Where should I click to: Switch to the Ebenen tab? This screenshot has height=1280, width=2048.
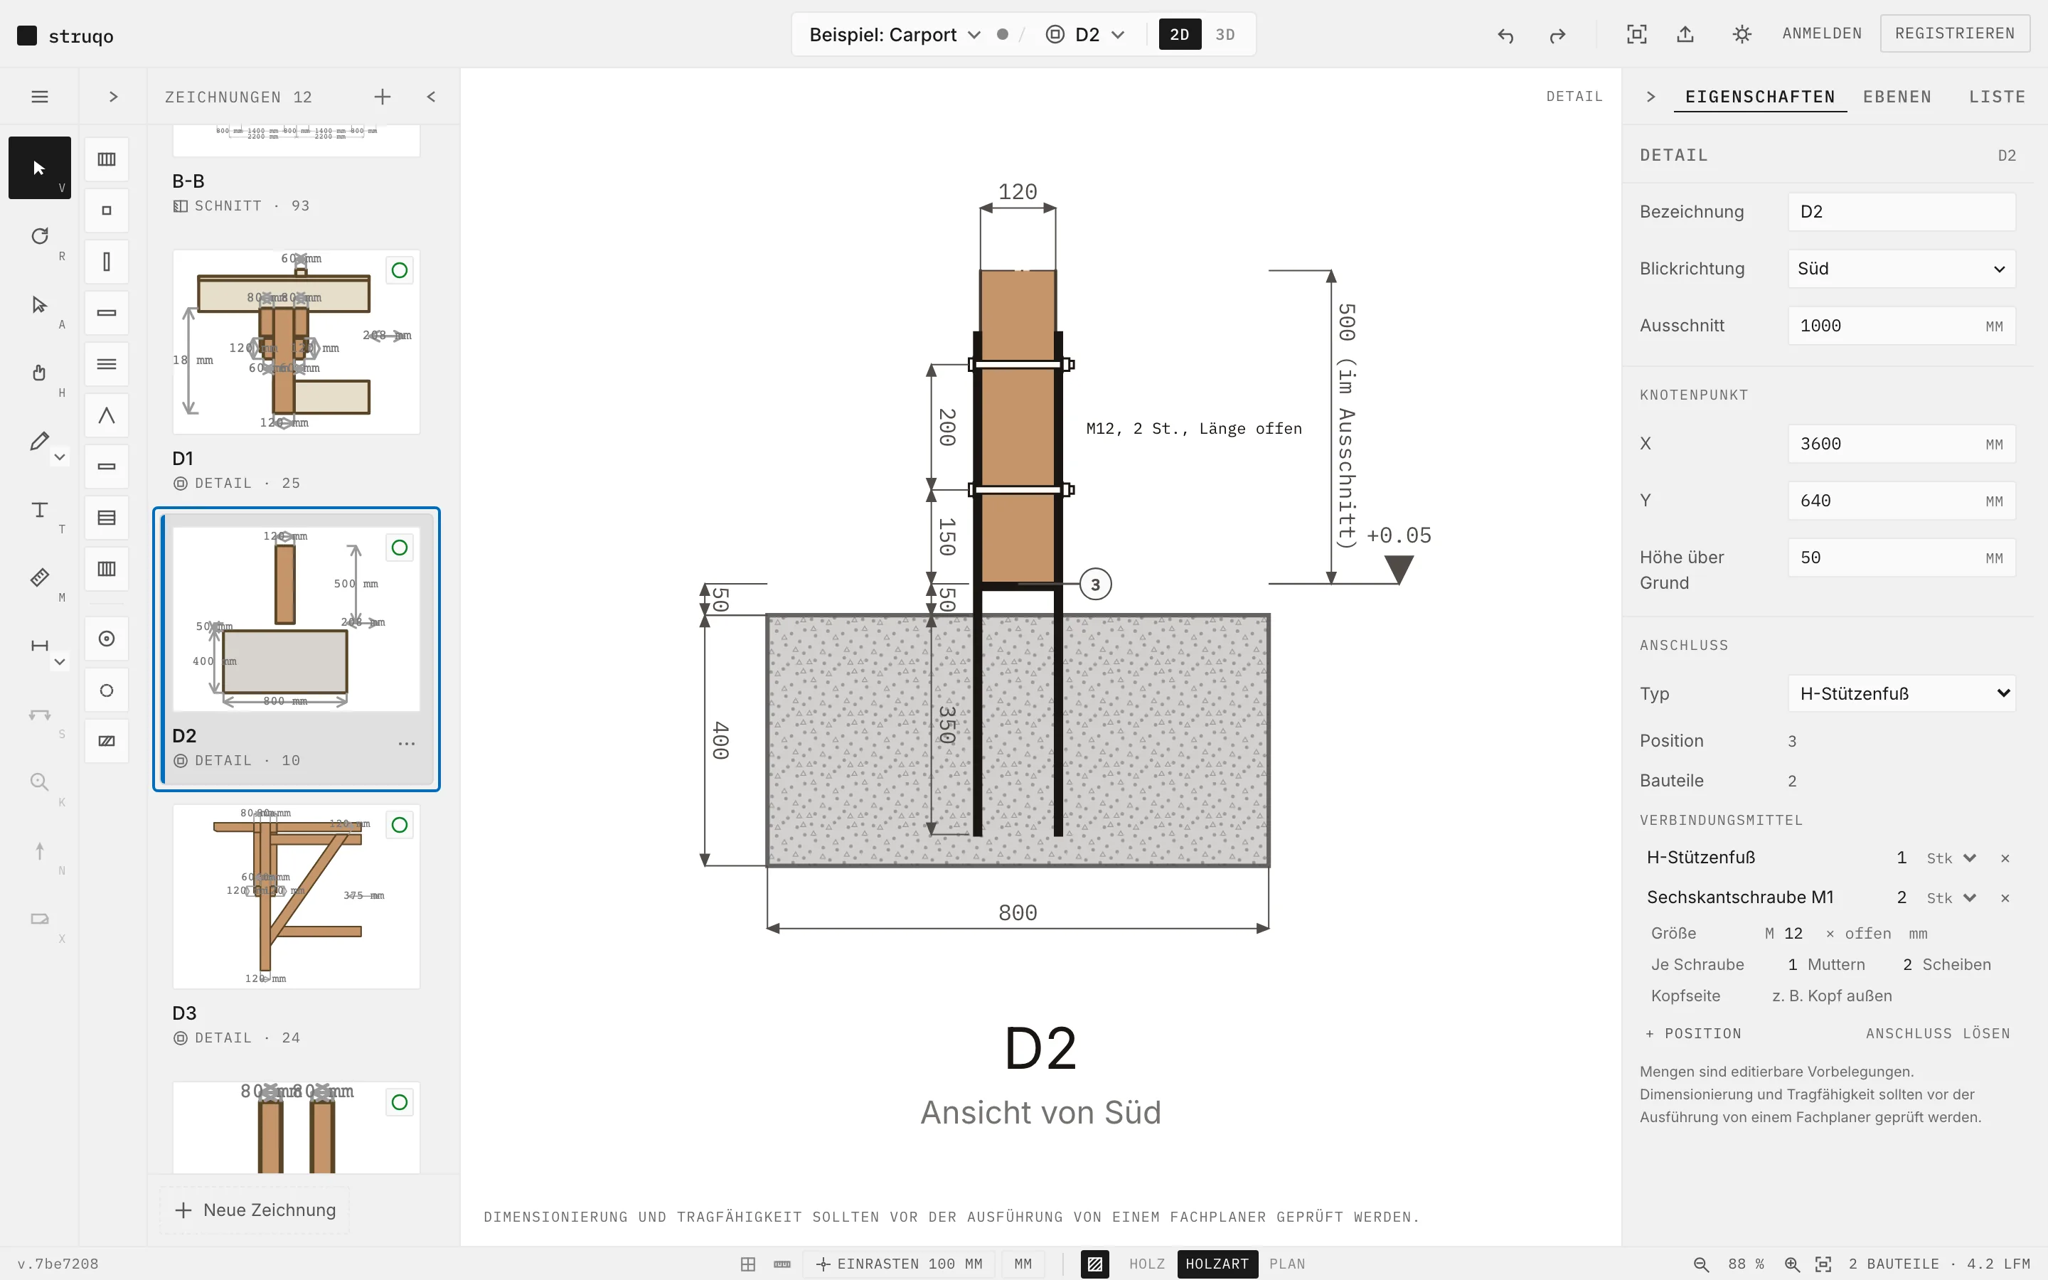1897,97
